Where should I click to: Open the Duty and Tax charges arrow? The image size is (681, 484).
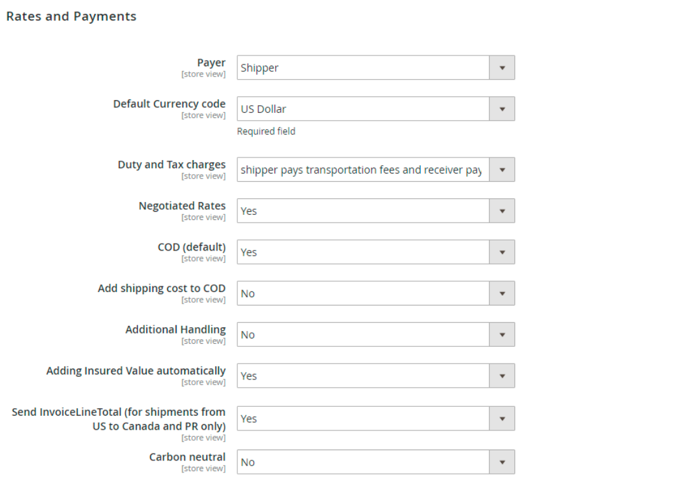[502, 170]
